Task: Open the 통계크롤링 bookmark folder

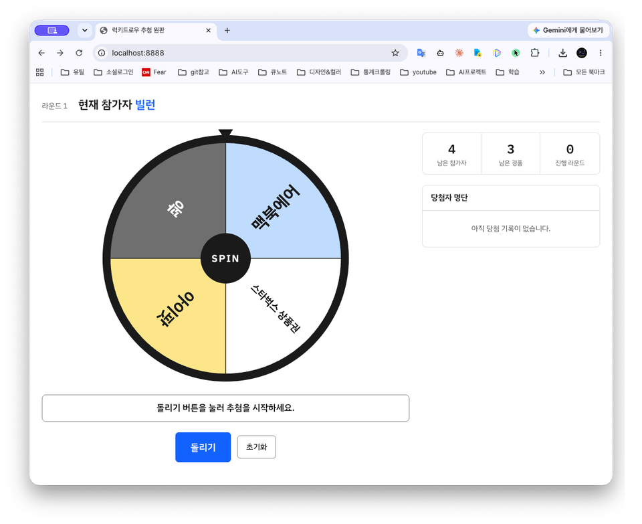Action: pos(371,72)
